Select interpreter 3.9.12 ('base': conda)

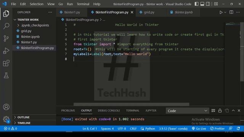173,129
